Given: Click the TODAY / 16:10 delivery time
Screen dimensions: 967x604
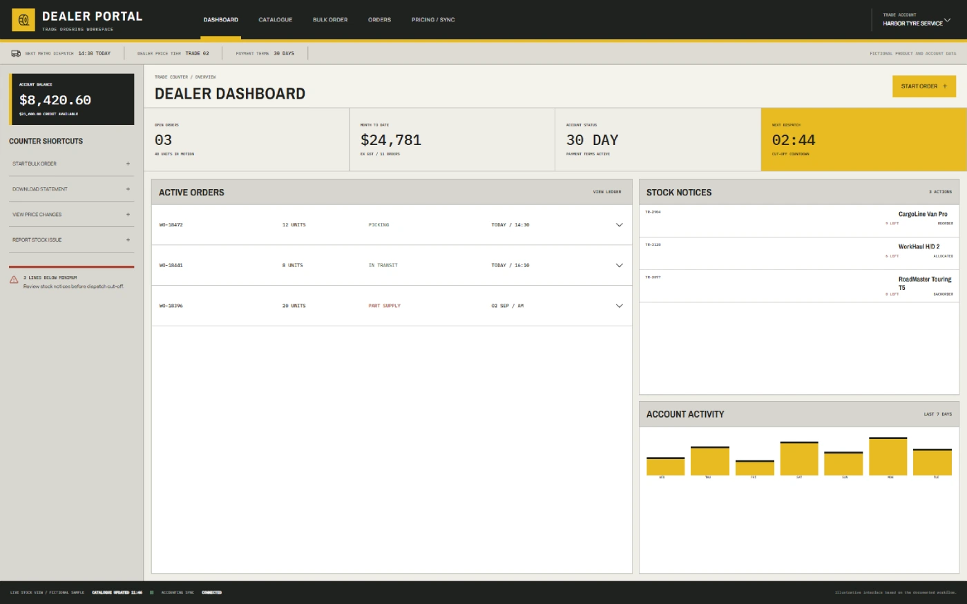Looking at the screenshot, I should tap(510, 265).
